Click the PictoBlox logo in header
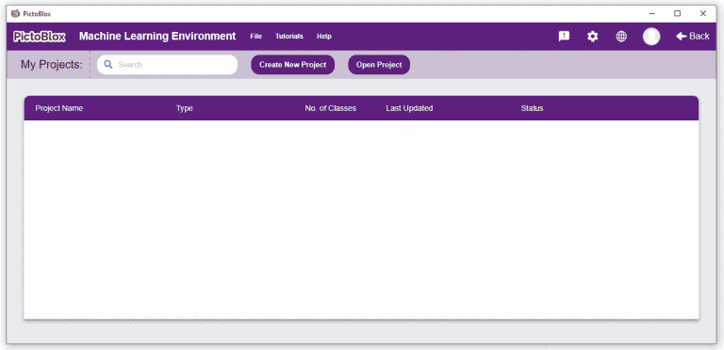This screenshot has height=350, width=724. pyautogui.click(x=40, y=37)
